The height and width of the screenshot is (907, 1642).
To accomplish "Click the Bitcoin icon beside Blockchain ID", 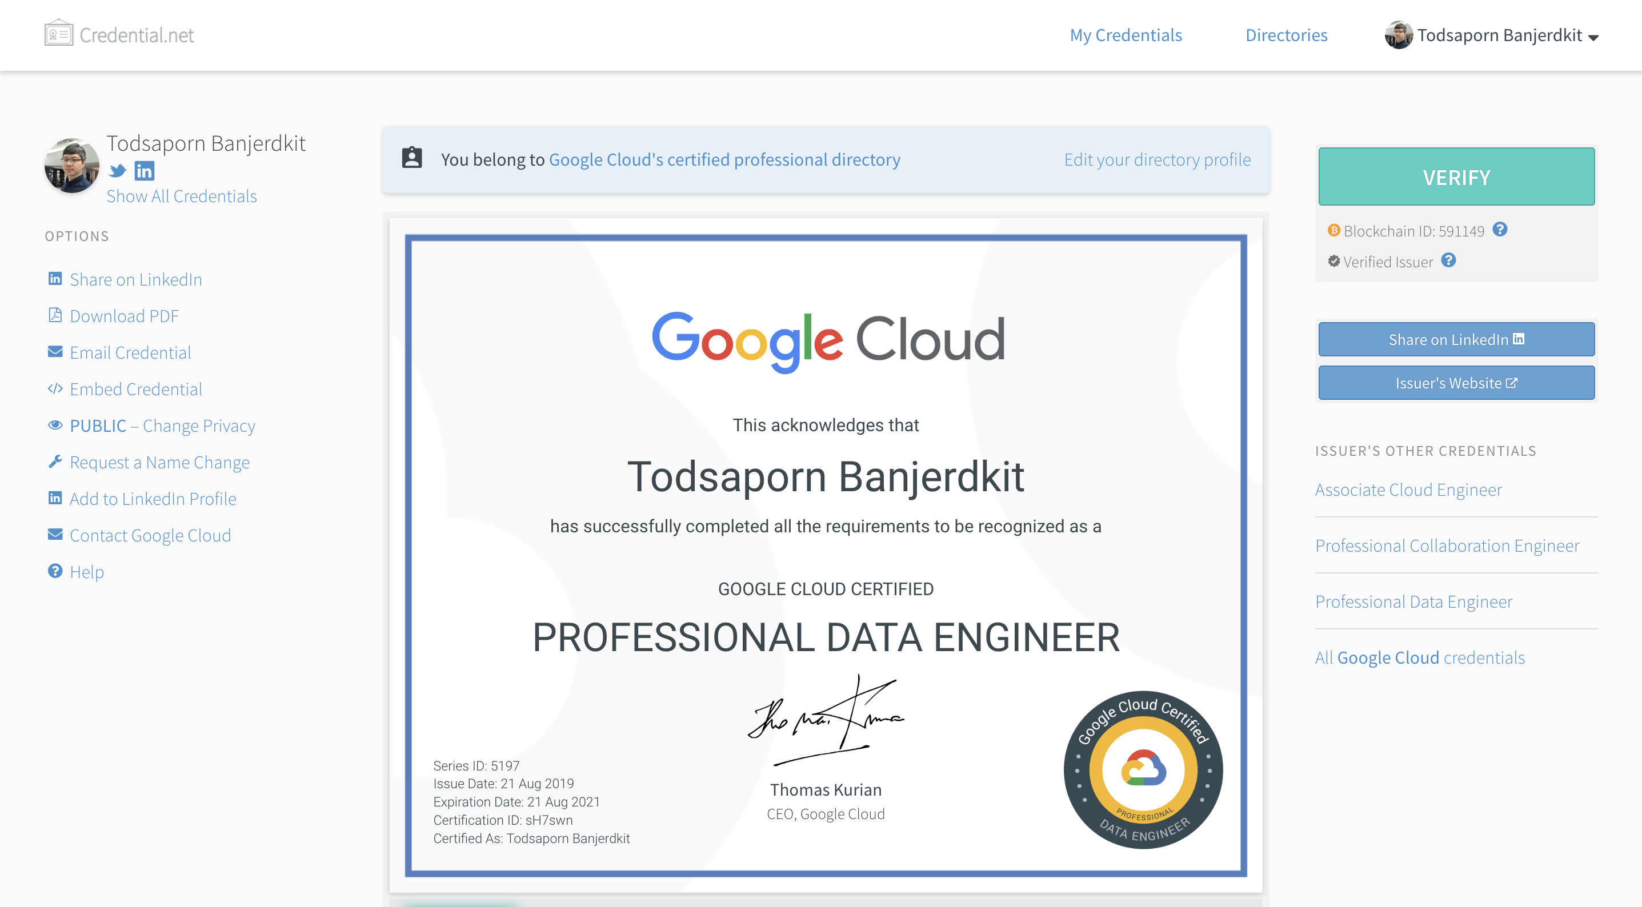I will (x=1333, y=230).
